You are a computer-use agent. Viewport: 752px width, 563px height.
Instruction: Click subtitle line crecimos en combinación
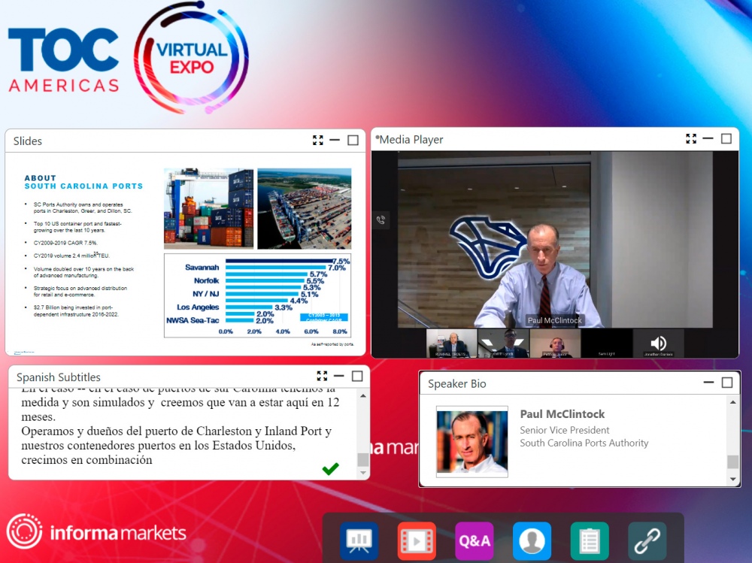(86, 460)
